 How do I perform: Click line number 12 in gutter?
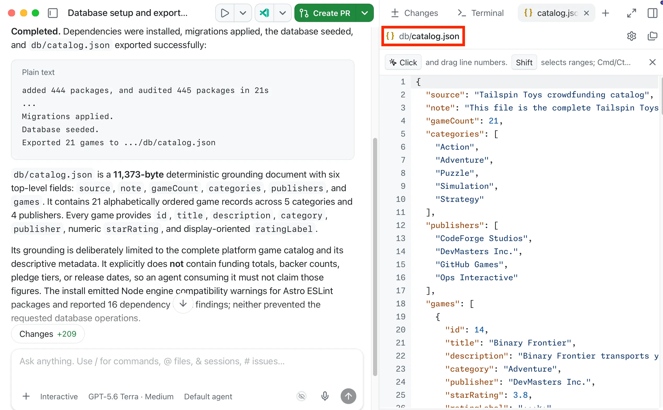[400, 225]
